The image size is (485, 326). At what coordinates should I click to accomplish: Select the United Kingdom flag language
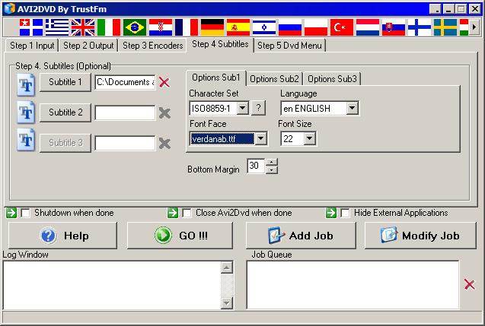point(83,27)
